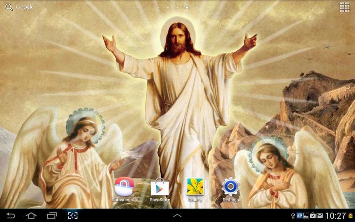Tap the picture notification icon in status bar

tap(306, 215)
